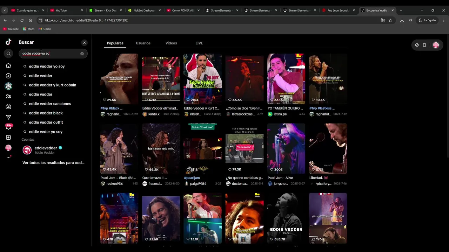Open the eddievedder verified account
Image resolution: width=449 pixels, height=252 pixels.
[x=53, y=150]
